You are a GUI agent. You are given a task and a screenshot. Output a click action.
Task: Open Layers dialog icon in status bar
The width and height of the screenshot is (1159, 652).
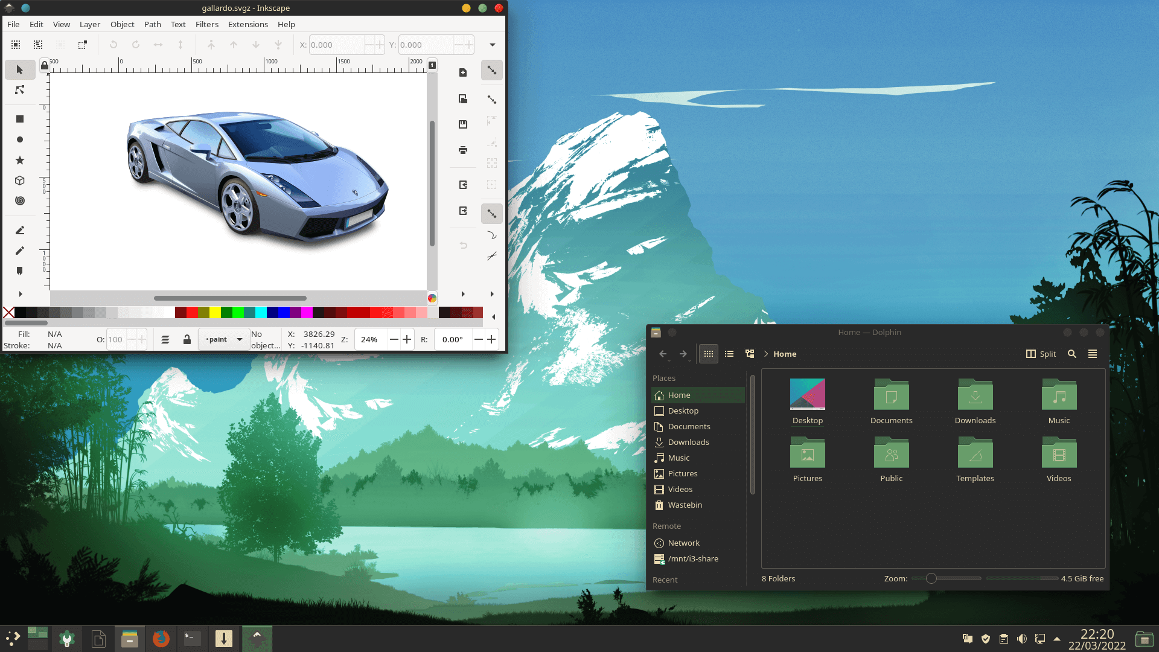(x=165, y=340)
